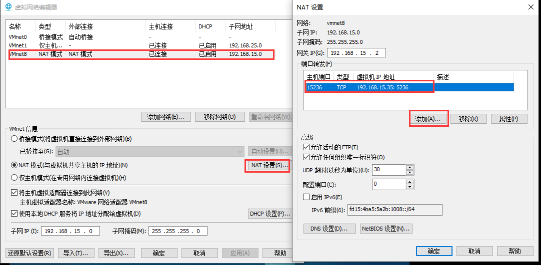The width and height of the screenshot is (541, 265).
Task: Click 还原默认设置(R) button
Action: click(x=30, y=253)
